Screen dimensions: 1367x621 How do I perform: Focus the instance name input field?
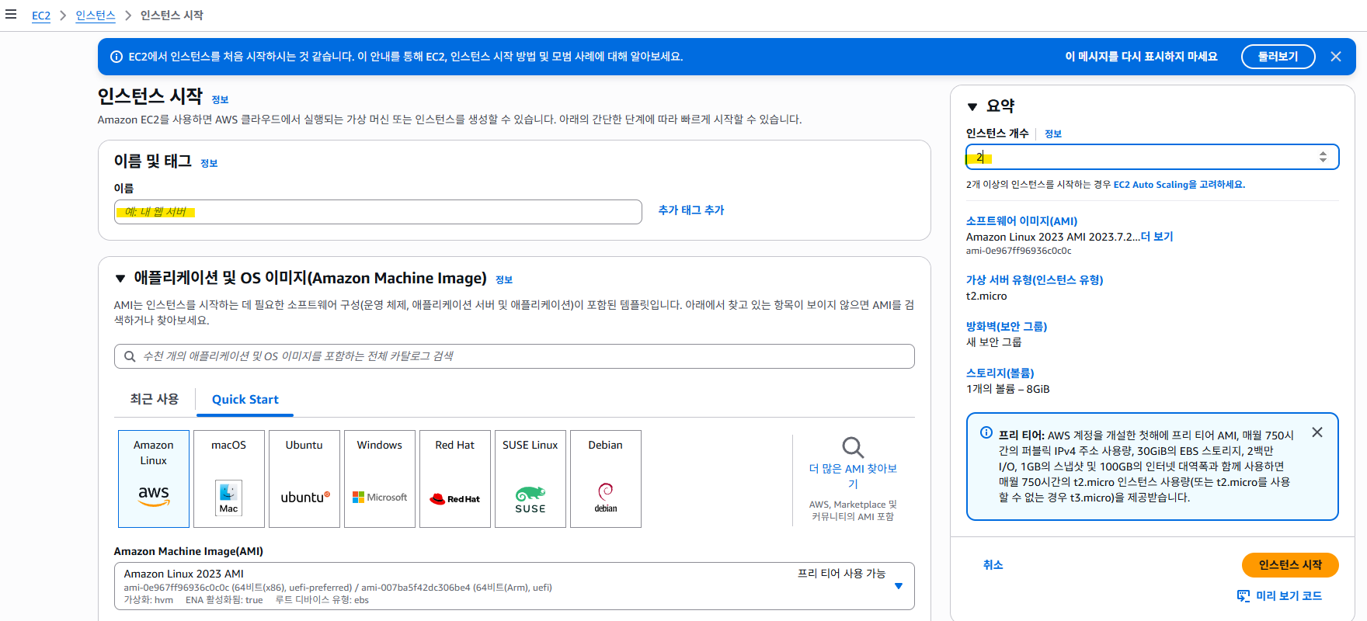[x=378, y=212]
